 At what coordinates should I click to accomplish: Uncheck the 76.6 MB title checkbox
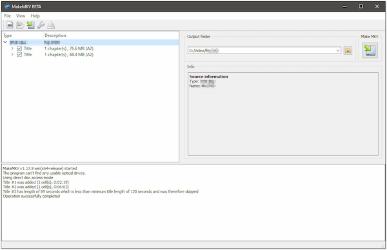pos(19,48)
